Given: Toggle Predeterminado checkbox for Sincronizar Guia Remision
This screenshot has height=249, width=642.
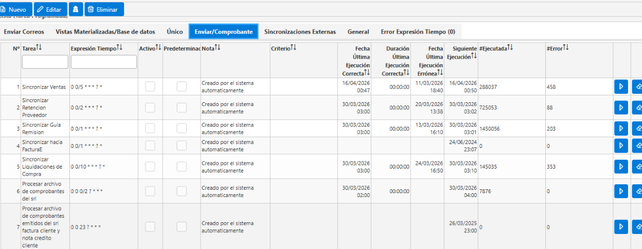Looking at the screenshot, I should click(182, 128).
